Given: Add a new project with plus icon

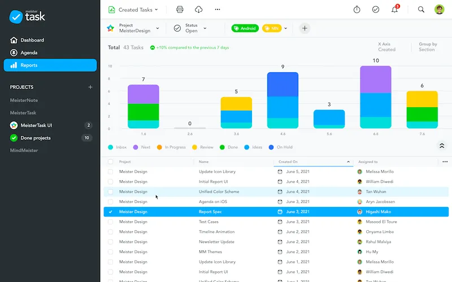Looking at the screenshot, I should coord(90,87).
